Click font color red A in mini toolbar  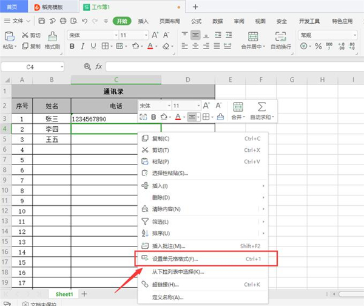pyautogui.click(x=178, y=117)
